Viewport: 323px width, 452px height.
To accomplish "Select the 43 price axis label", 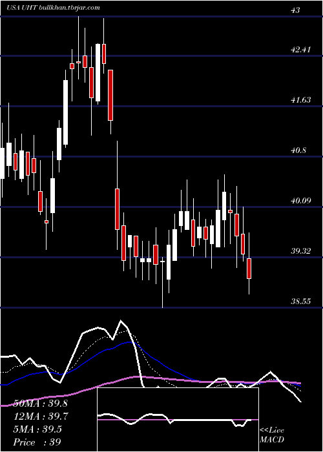I will pyautogui.click(x=296, y=10).
